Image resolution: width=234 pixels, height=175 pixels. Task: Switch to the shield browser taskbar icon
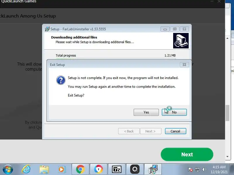(99, 169)
